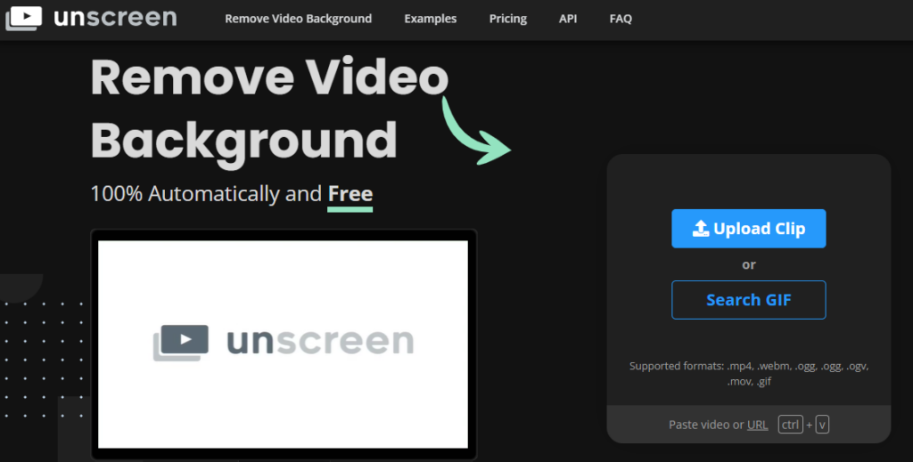Click the 'Paste video or' text
This screenshot has height=462, width=913.
point(706,425)
